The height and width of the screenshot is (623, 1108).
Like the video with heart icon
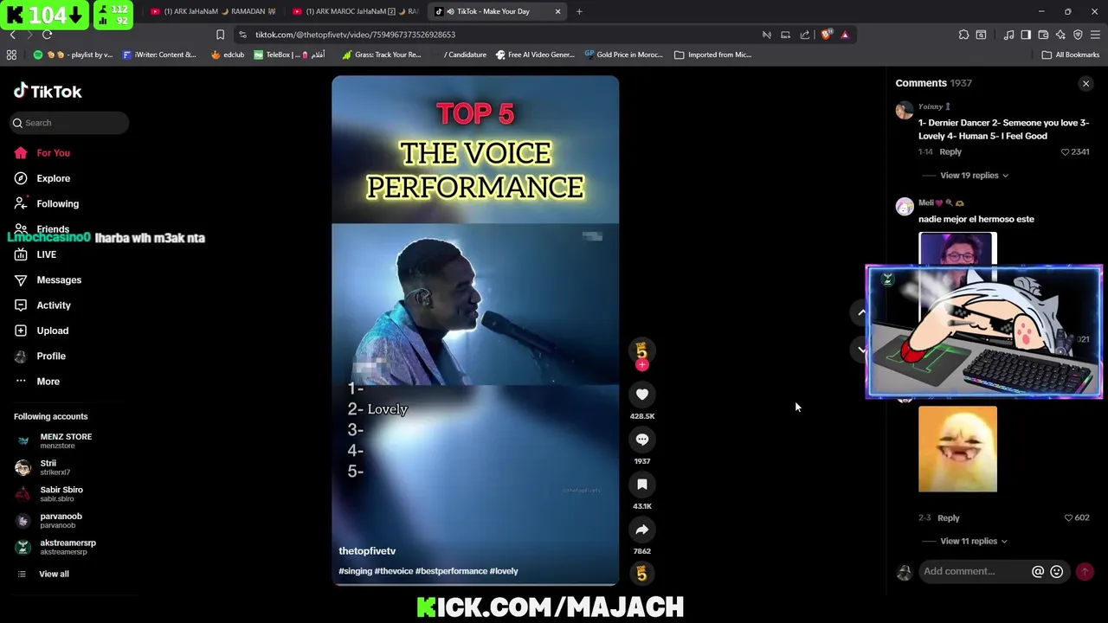click(x=642, y=395)
